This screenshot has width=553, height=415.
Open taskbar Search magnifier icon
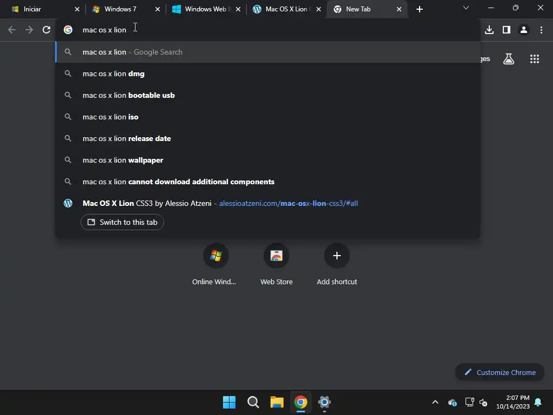click(x=253, y=402)
